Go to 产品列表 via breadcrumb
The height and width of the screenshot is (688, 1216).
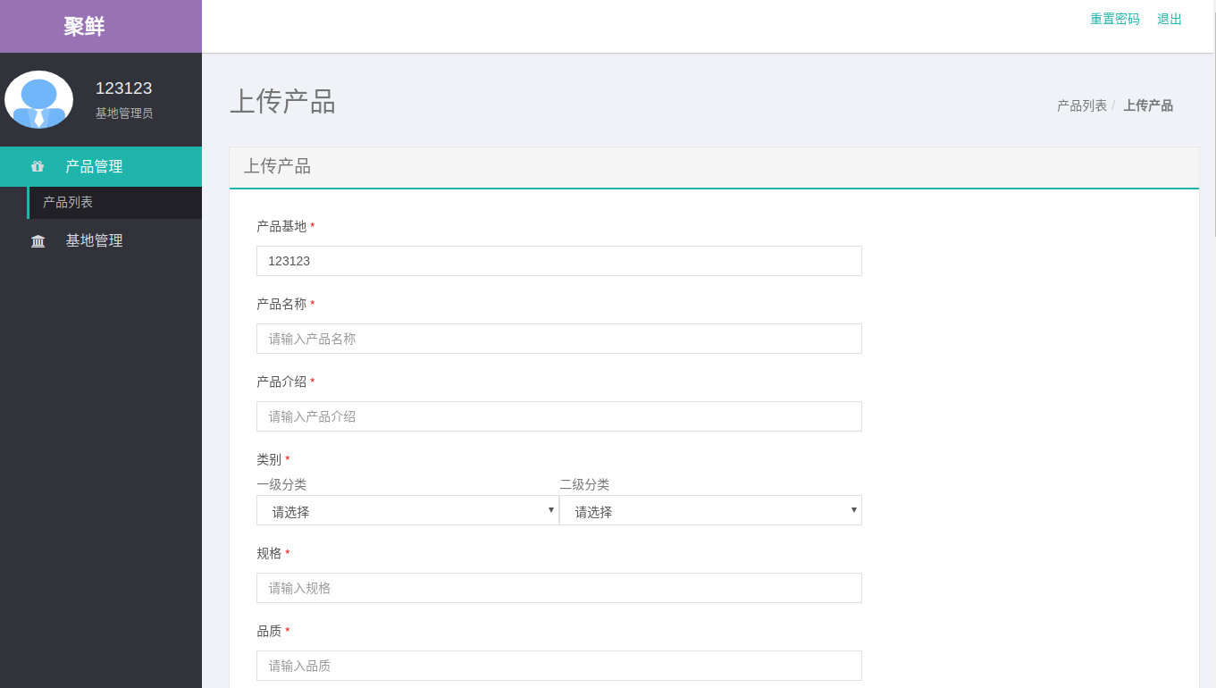(x=1081, y=105)
